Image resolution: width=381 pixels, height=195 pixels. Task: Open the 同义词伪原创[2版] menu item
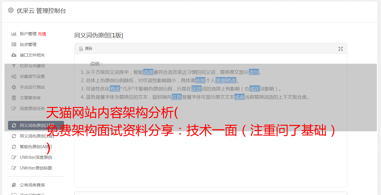36,136
